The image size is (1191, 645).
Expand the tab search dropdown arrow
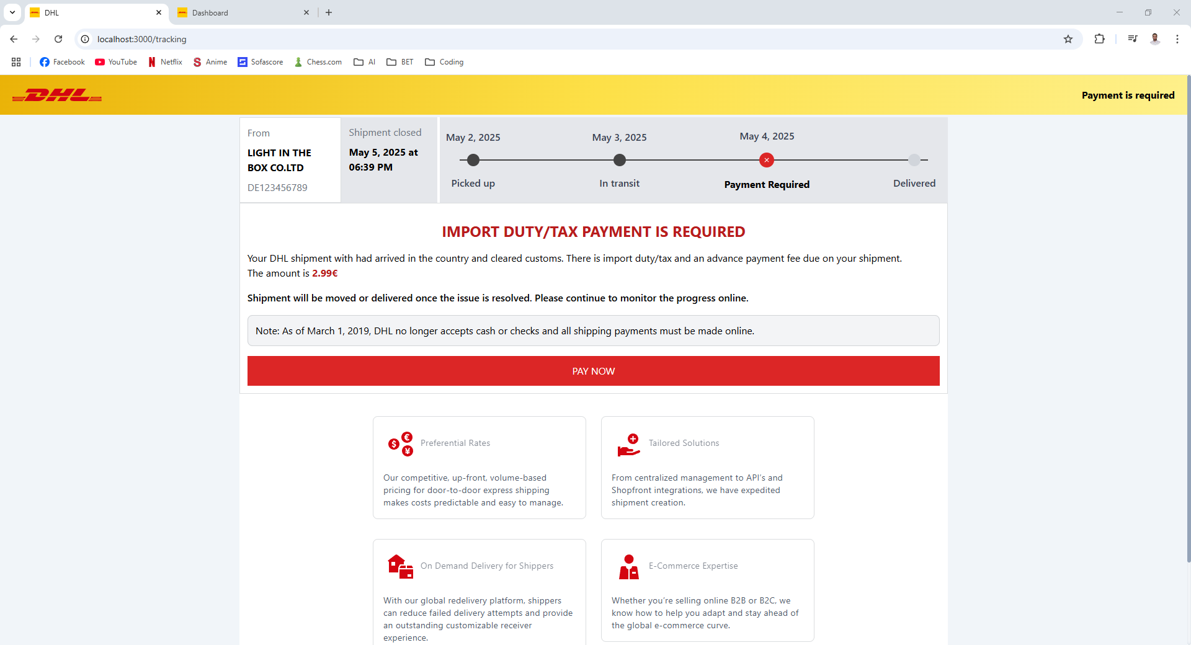[x=12, y=12]
